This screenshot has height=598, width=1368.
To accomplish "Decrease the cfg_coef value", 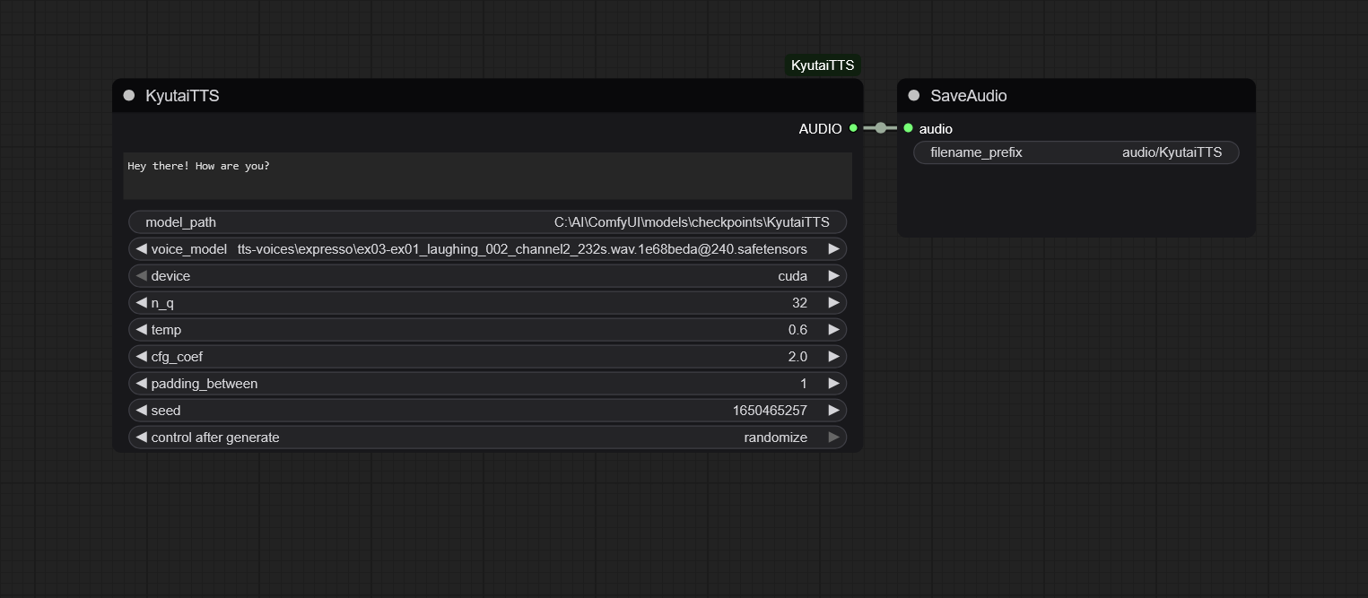I will [x=141, y=357].
